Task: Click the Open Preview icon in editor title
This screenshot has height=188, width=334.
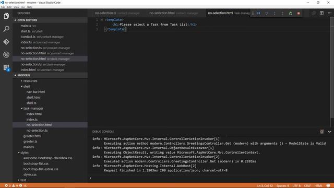Action: pos(314,13)
